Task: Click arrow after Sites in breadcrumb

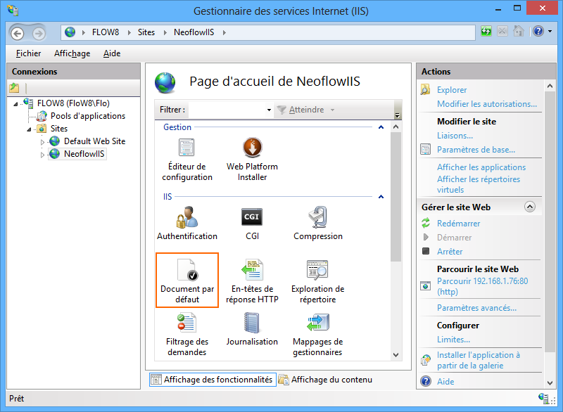Action: coord(165,32)
